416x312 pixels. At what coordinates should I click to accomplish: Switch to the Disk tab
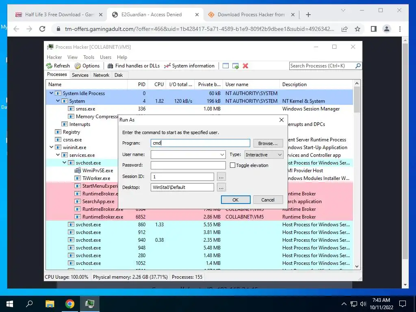(119, 75)
